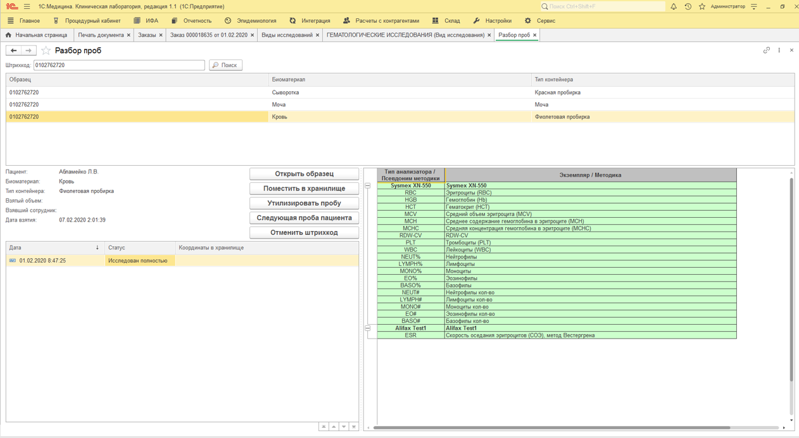Switch to the Виды исследований tab
The width and height of the screenshot is (799, 438).
pos(287,35)
